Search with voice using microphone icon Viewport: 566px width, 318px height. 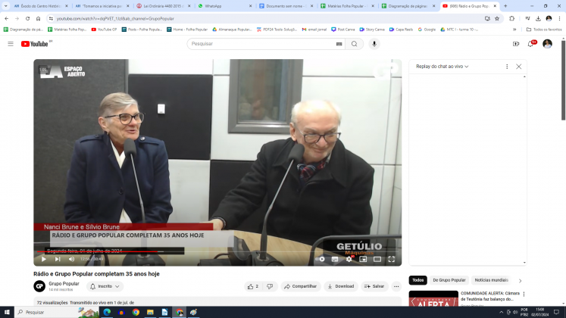click(374, 44)
